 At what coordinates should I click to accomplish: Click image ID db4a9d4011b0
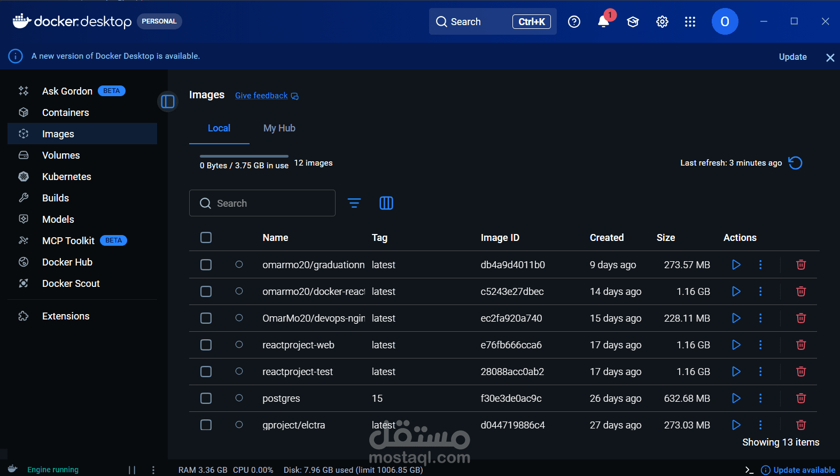(512, 264)
